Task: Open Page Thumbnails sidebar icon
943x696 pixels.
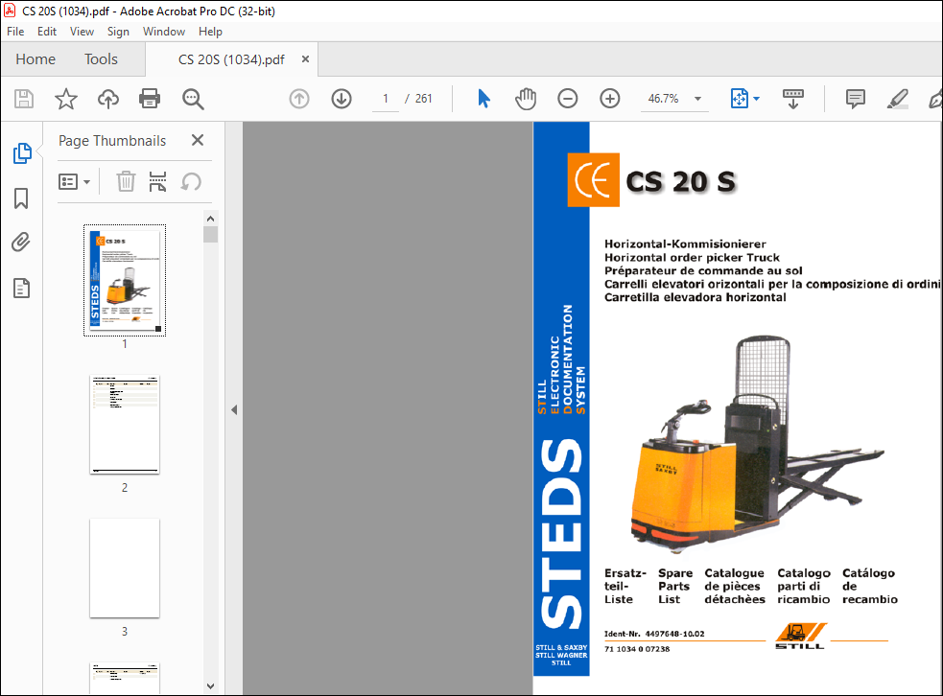Action: click(22, 153)
